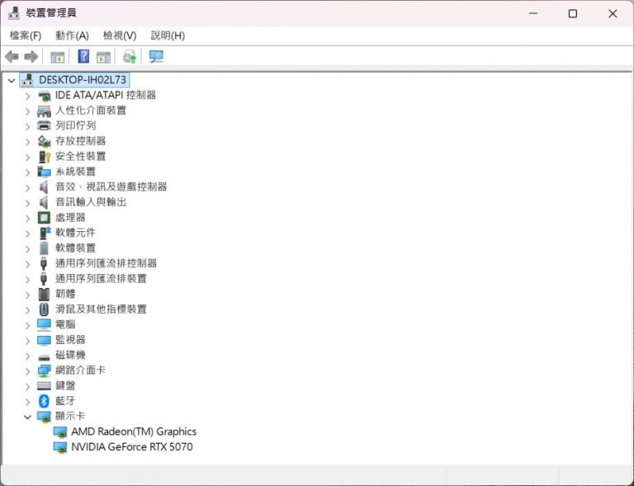Click the 軟體元件 category icon

point(45,233)
